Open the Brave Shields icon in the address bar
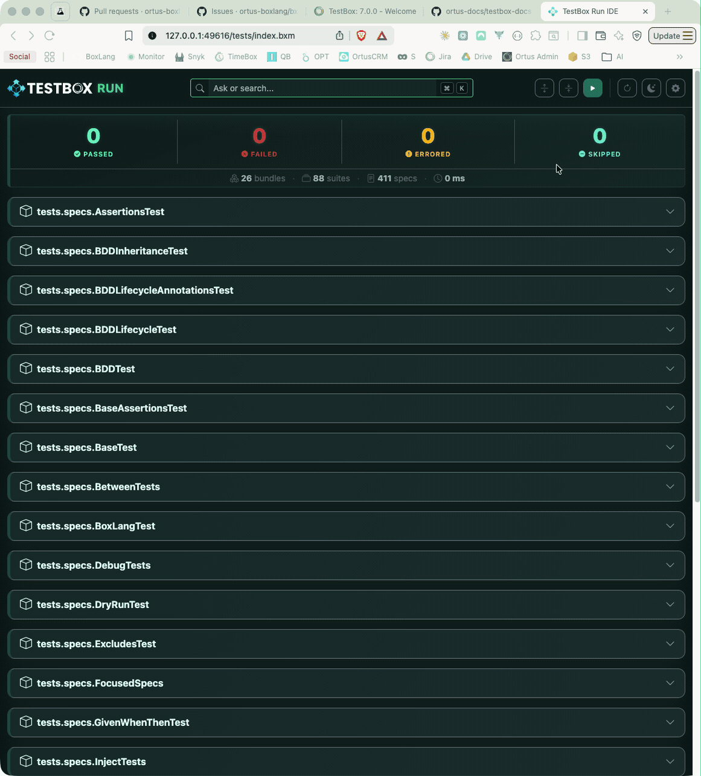701x776 pixels. coord(360,36)
